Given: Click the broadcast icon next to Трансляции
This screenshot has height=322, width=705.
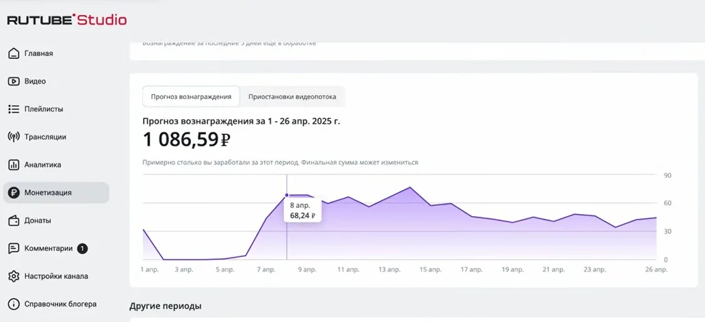Looking at the screenshot, I should tap(14, 137).
